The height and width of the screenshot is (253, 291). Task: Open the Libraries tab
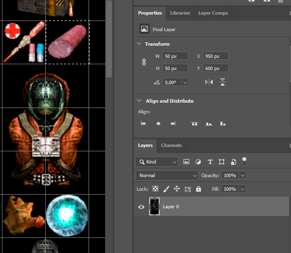click(180, 13)
